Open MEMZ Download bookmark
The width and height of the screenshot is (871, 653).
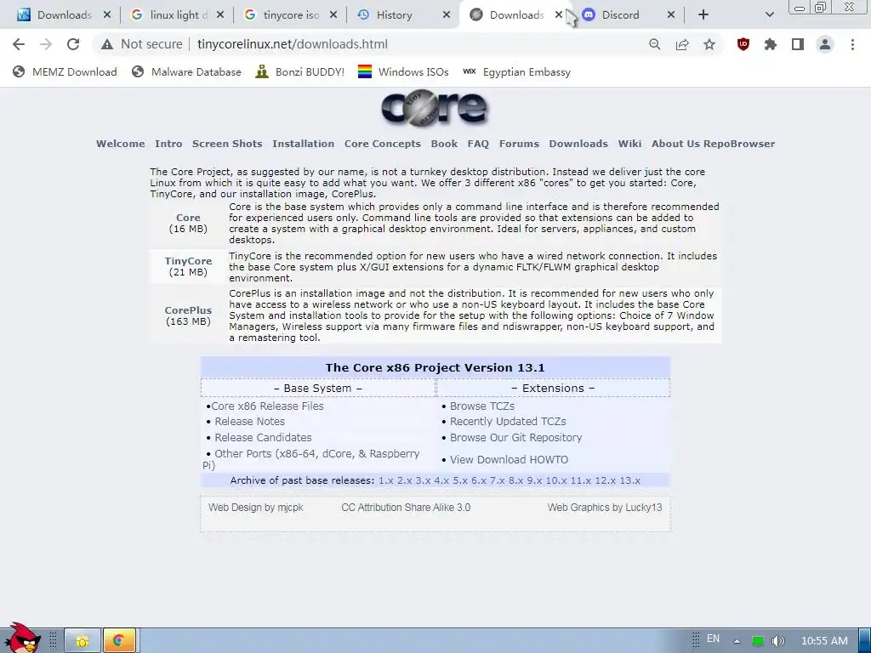pyautogui.click(x=65, y=71)
